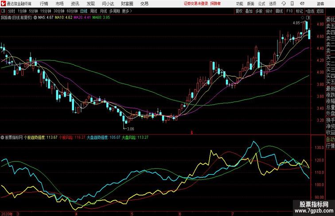Viewport: 335px width, 216px height.
Task: Switch to the 30分钟 period tab
Action: [x=59, y=11]
